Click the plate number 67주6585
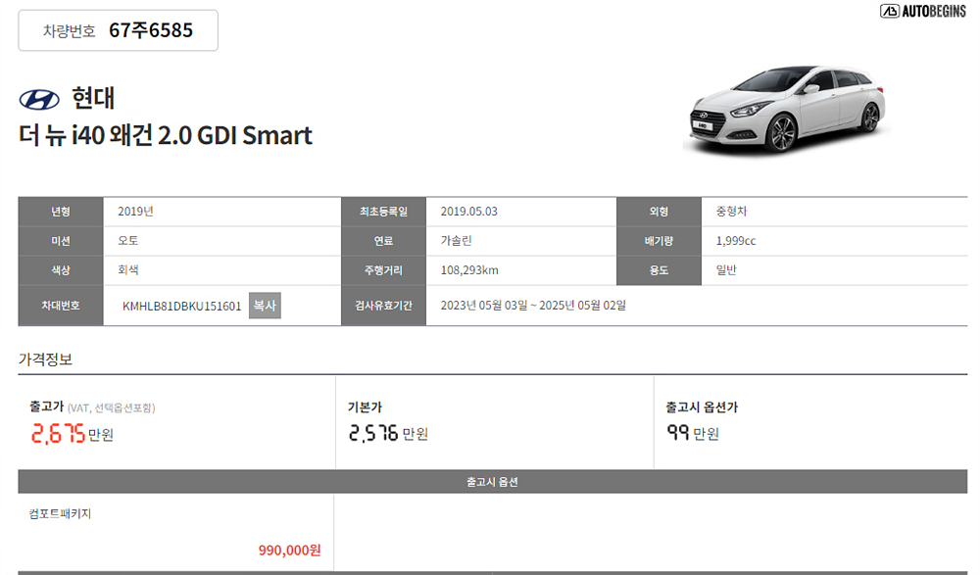 (151, 30)
